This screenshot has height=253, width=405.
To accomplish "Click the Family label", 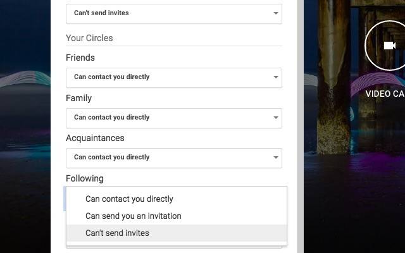I will tap(78, 98).
